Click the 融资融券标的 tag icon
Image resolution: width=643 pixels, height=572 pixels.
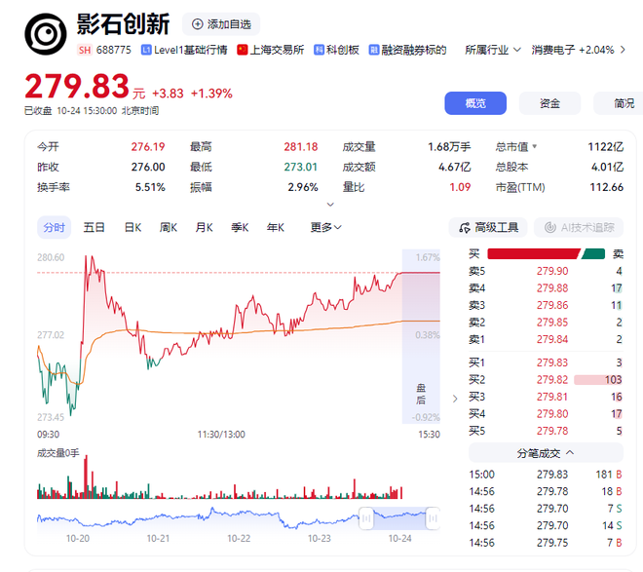(x=374, y=50)
